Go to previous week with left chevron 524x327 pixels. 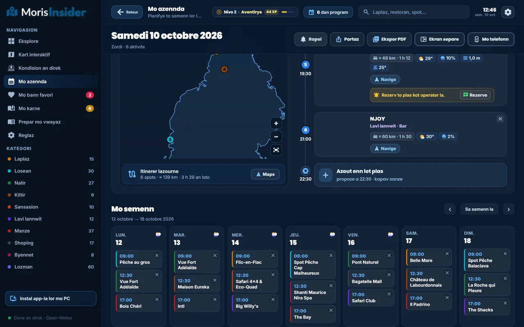449,209
